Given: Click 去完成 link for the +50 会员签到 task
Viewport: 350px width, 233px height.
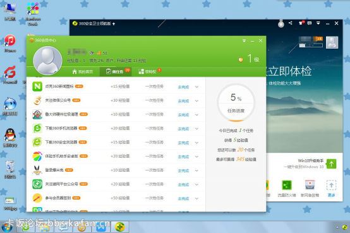Looking at the screenshot, I should coord(183,199).
